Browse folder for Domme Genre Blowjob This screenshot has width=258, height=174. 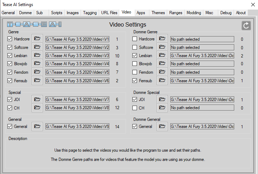tap(162, 63)
